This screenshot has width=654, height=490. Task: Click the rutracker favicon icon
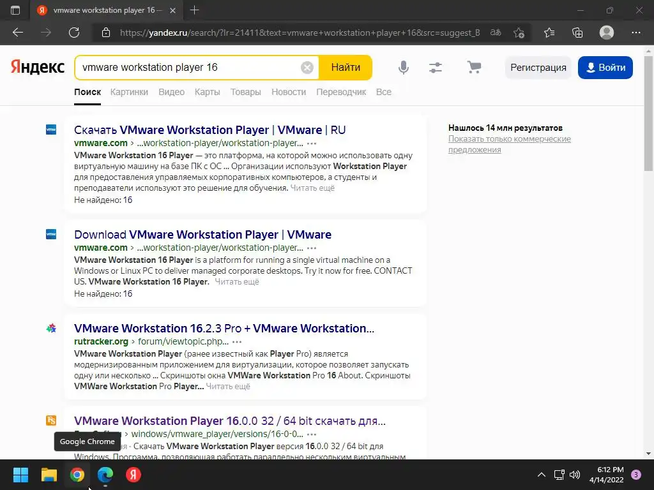pyautogui.click(x=51, y=329)
